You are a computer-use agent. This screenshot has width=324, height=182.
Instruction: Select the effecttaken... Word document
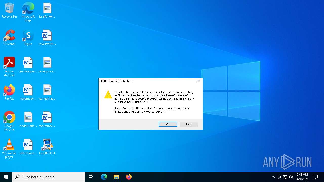click(x=28, y=147)
